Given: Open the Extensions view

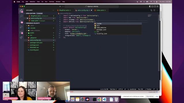Looking at the screenshot, I should [21, 32].
